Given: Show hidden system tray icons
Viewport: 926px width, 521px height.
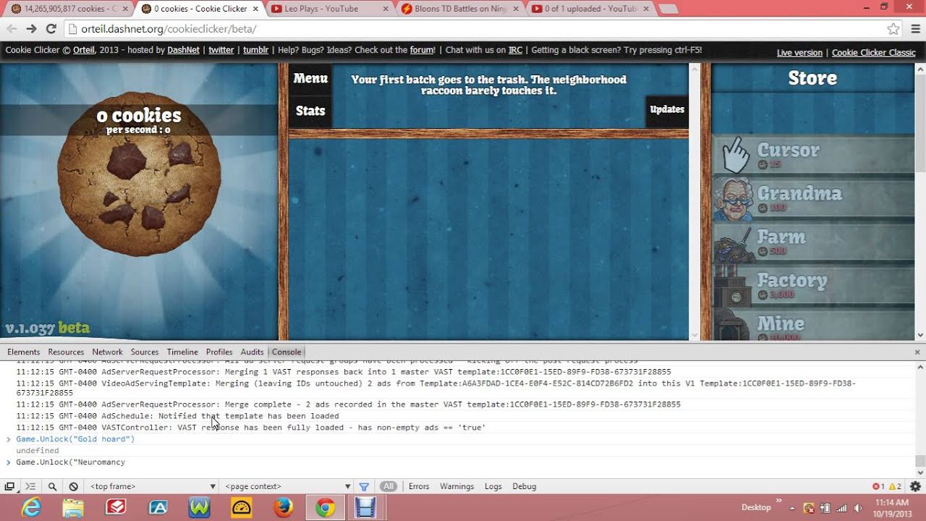Looking at the screenshot, I should (792, 508).
